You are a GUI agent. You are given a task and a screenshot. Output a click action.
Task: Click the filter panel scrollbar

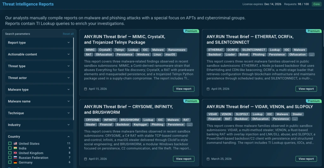click(x=73, y=79)
